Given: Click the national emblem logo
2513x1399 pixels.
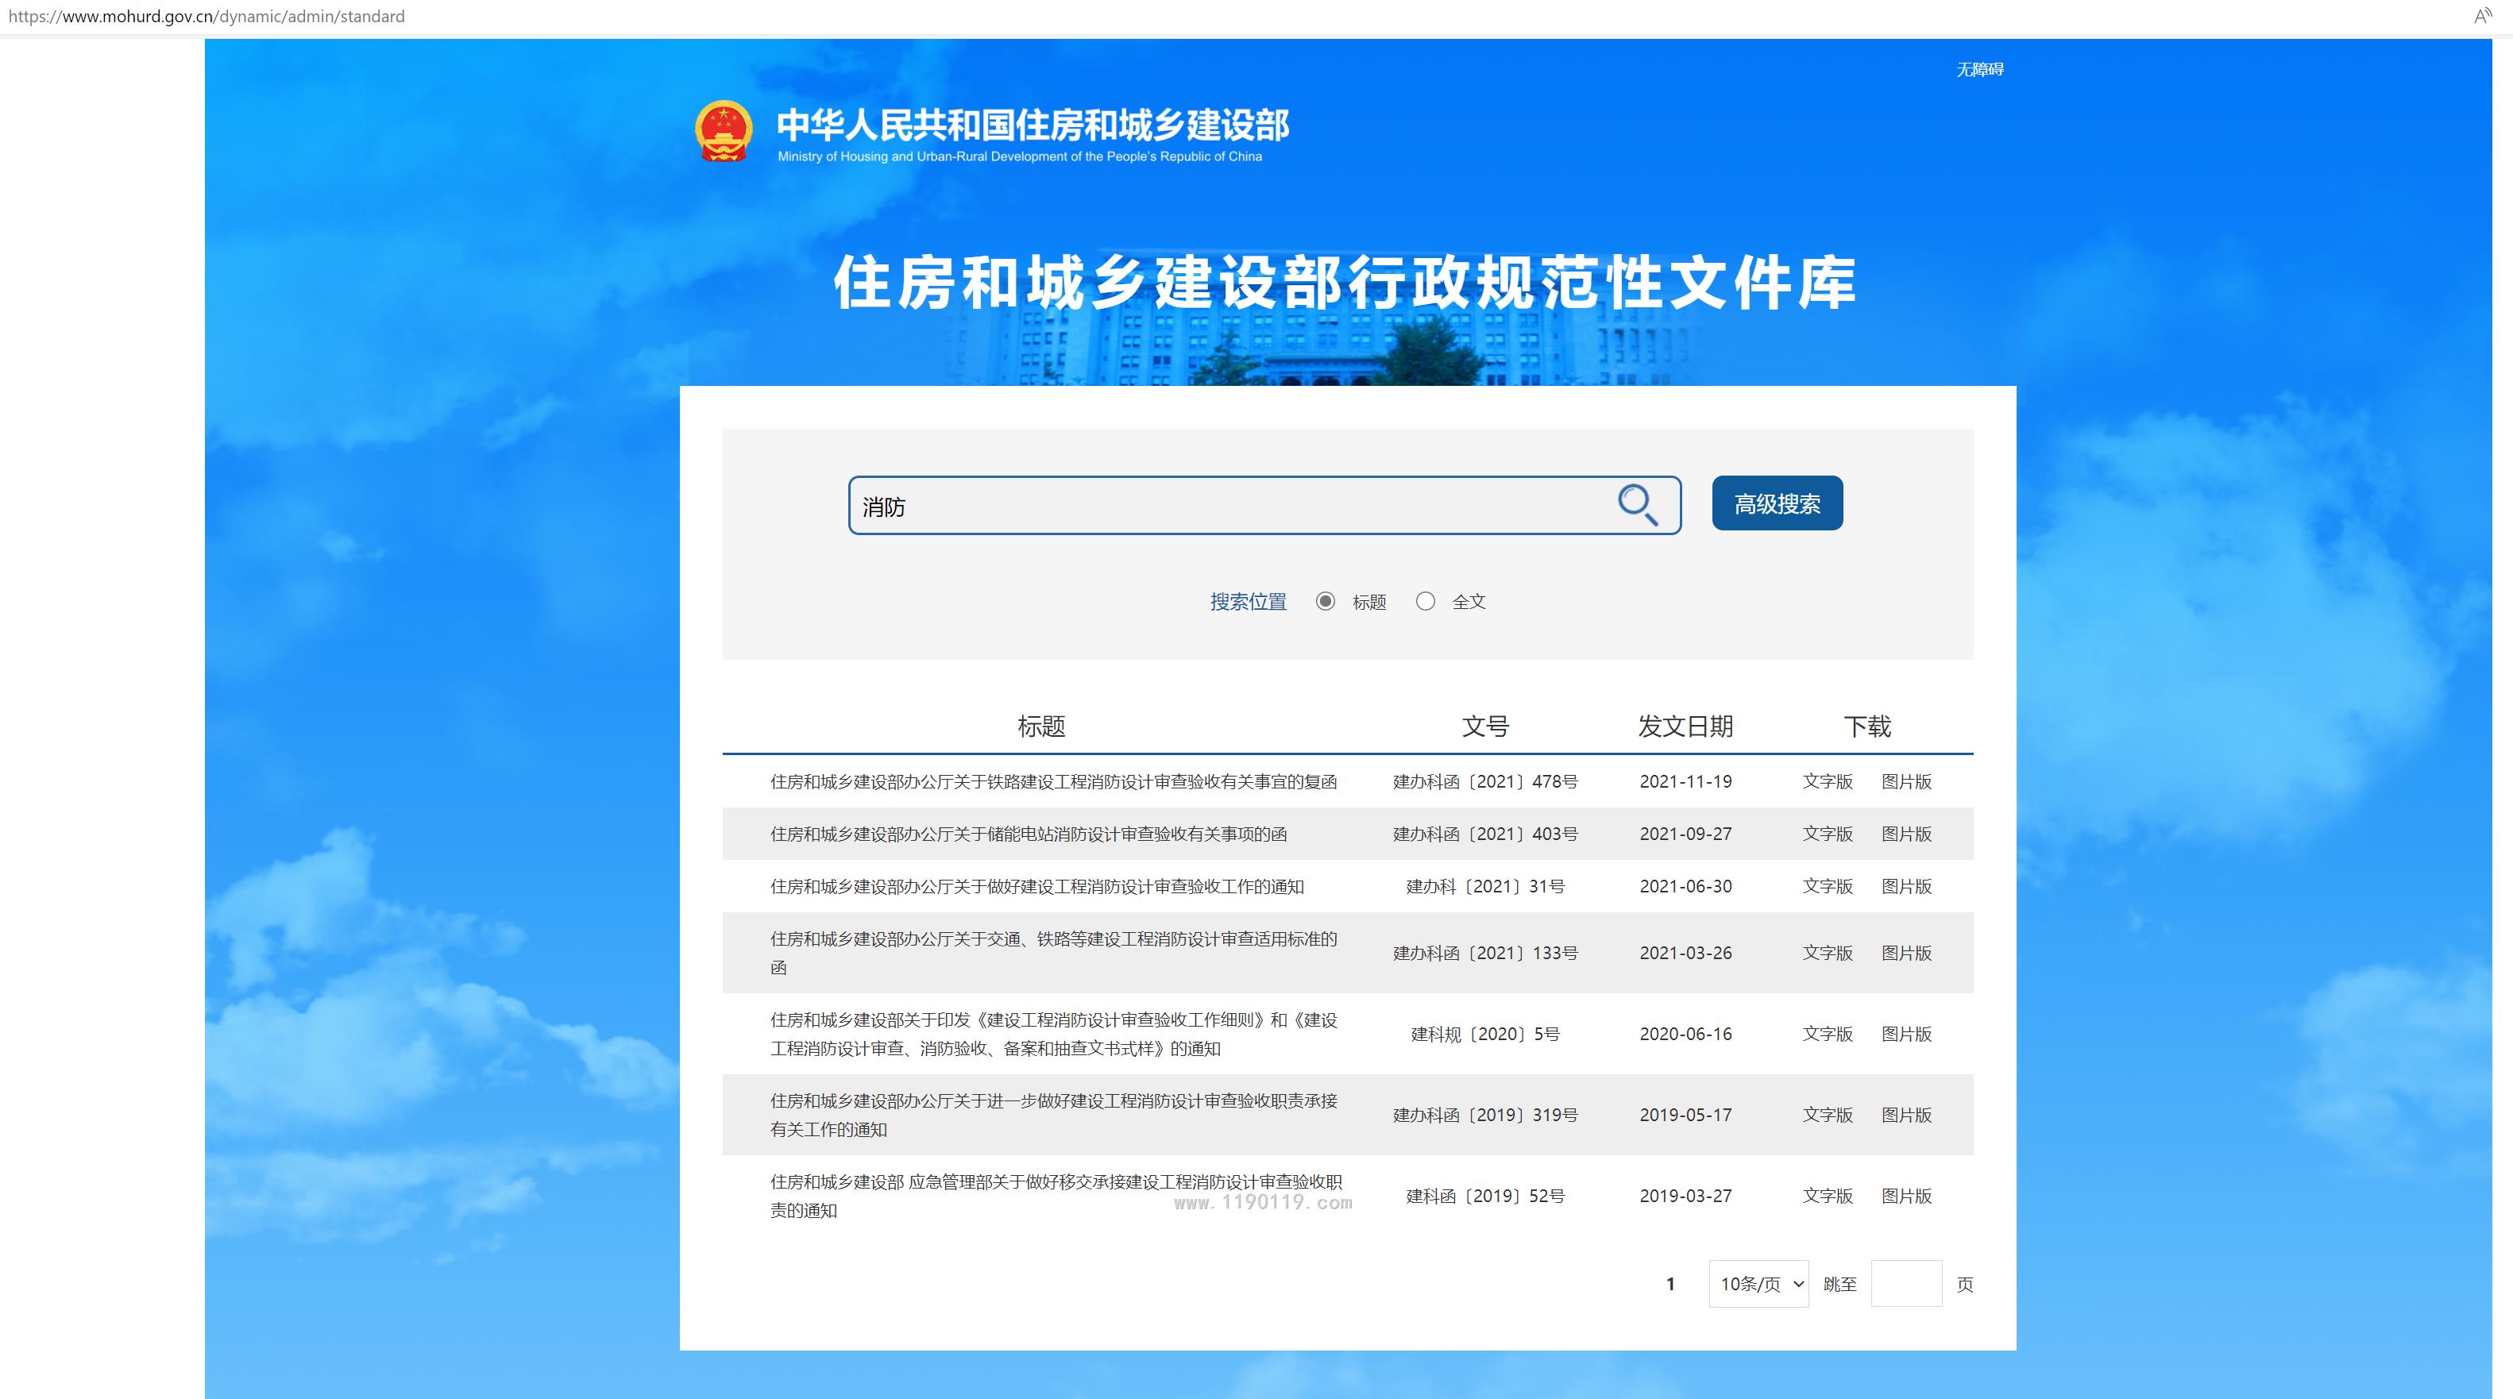Looking at the screenshot, I should 723,132.
